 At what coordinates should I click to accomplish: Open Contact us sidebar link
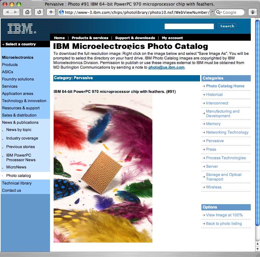click(12, 190)
